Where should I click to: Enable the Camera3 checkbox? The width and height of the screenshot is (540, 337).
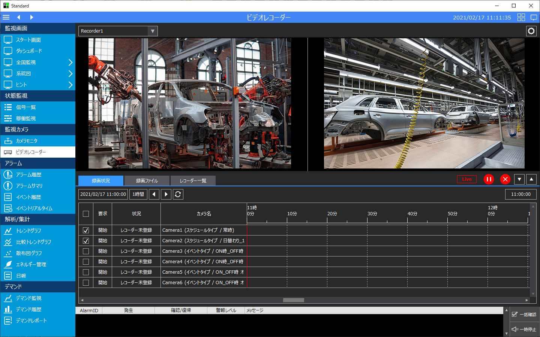(x=86, y=251)
